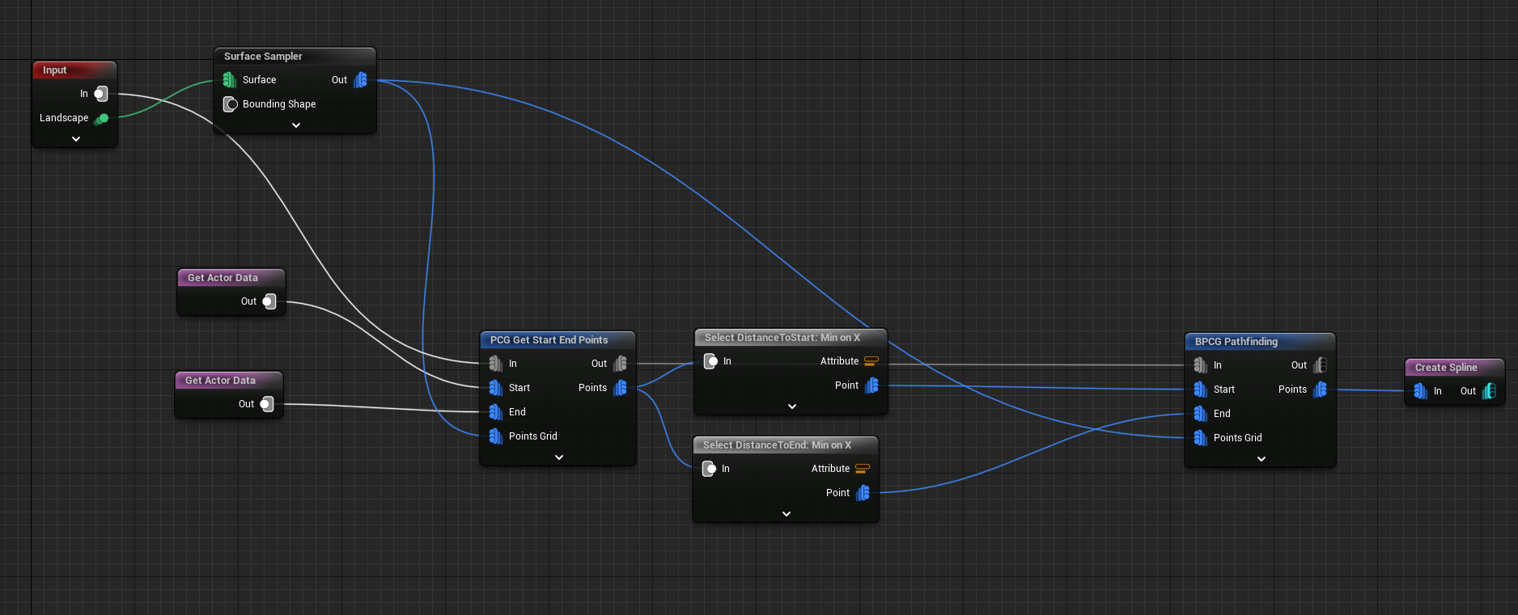Click the In pin on BPCG Pathfinding

click(1201, 365)
